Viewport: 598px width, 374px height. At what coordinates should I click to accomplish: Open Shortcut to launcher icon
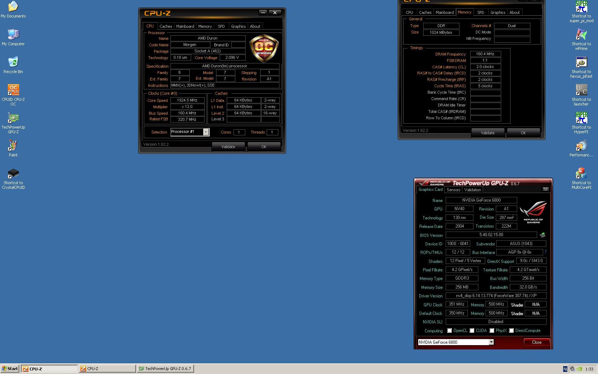point(581,95)
